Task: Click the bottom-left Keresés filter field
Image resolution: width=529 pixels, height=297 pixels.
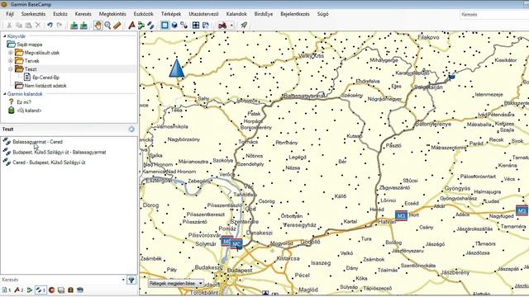Action: (60, 280)
